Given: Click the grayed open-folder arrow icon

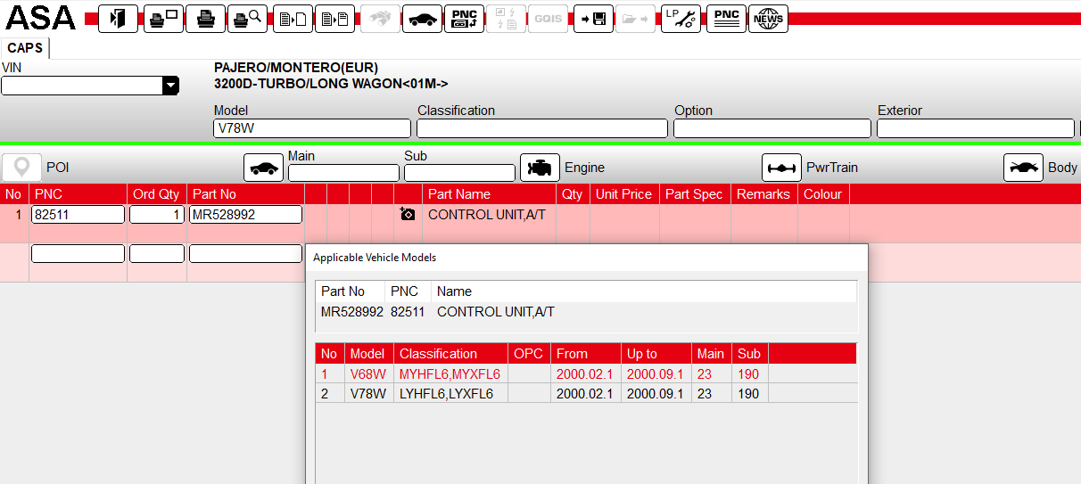Looking at the screenshot, I should click(635, 19).
